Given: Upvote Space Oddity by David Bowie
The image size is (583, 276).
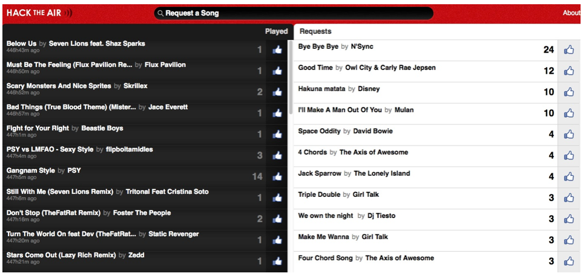Looking at the screenshot, I should 569,134.
